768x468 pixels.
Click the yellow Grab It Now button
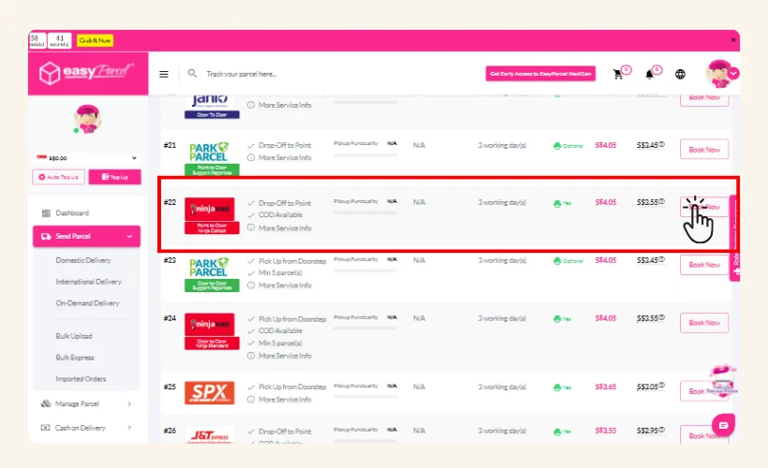click(x=96, y=40)
